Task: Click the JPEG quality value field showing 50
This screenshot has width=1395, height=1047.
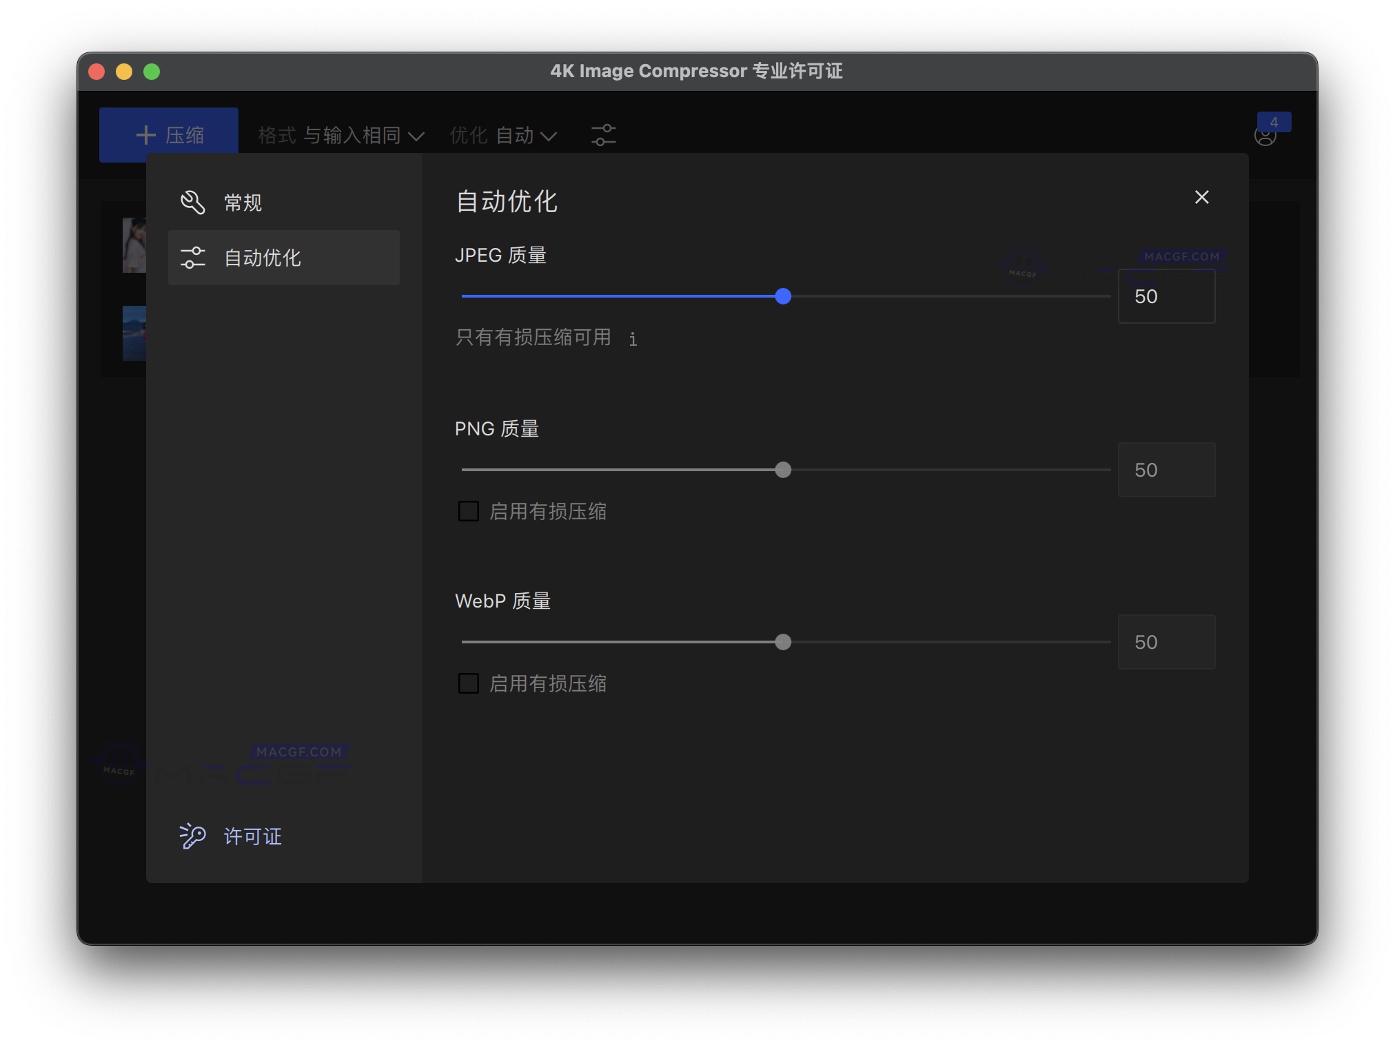Action: (x=1166, y=296)
